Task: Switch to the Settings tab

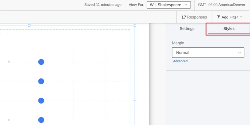Action: [x=187, y=28]
